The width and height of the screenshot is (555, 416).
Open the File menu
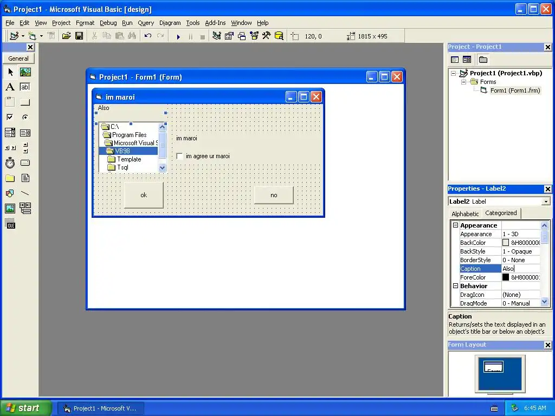pos(10,23)
